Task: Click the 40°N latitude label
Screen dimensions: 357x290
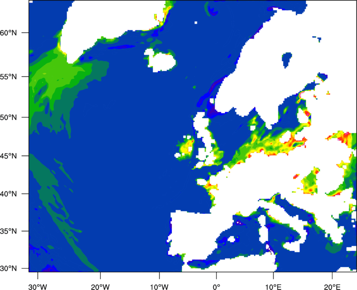Action: click(x=8, y=194)
